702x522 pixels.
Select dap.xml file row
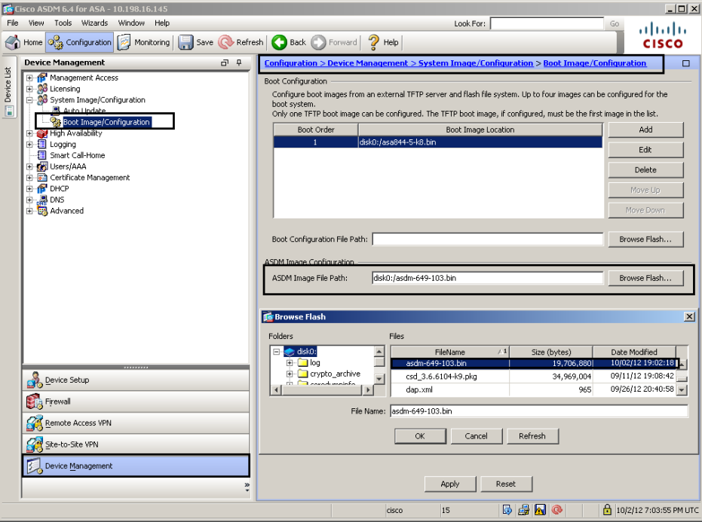pos(533,389)
